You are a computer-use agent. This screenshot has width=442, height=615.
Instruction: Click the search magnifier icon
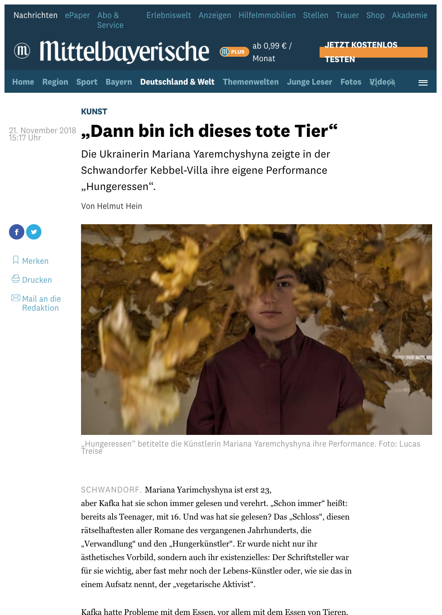click(x=374, y=82)
